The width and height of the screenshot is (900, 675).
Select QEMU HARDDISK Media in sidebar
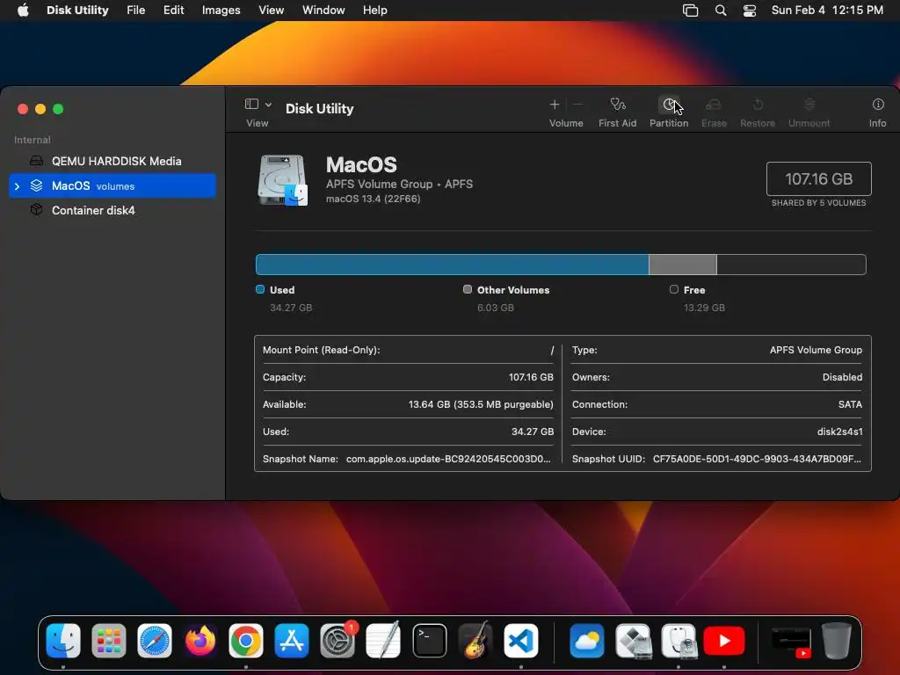point(112,162)
